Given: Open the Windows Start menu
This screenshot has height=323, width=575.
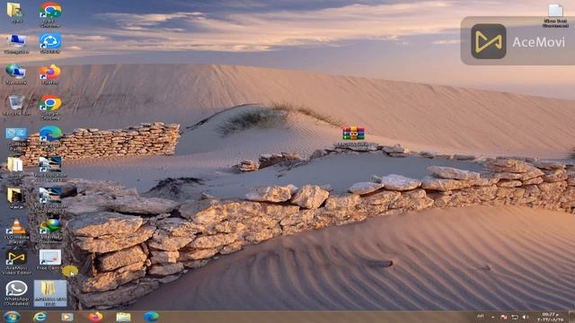Looking at the screenshot, I should (12, 317).
